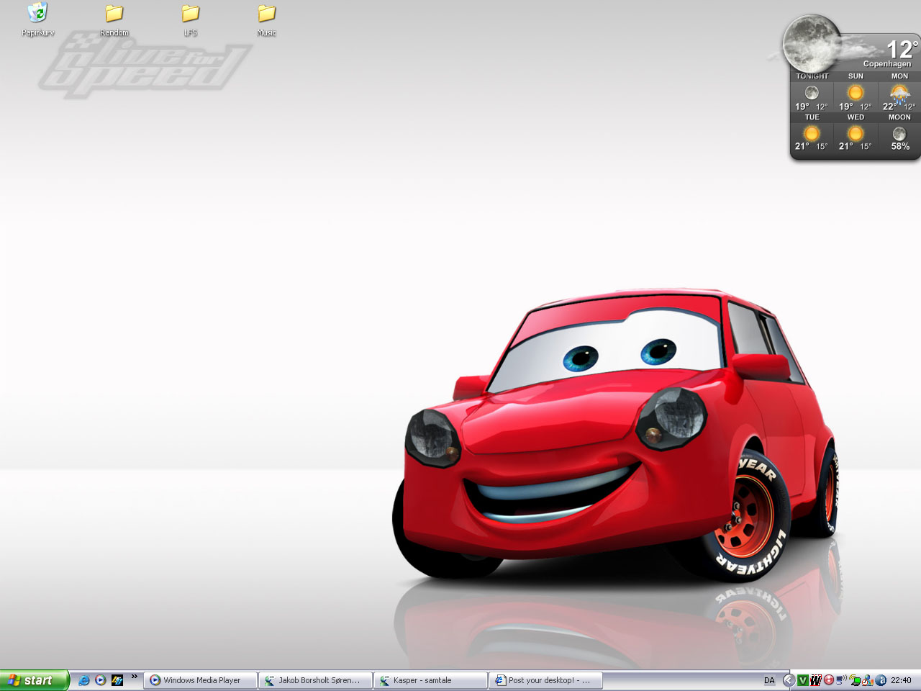The height and width of the screenshot is (691, 921).
Task: Click the blue 'a' tray icon
Action: click(x=881, y=680)
